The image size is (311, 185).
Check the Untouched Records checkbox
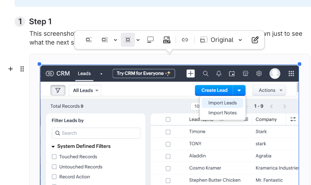pyautogui.click(x=54, y=167)
